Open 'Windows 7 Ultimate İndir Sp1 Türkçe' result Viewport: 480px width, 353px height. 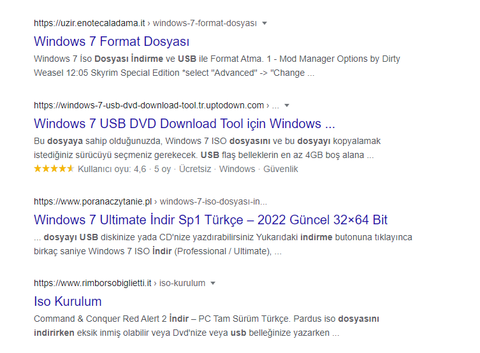[x=210, y=220]
